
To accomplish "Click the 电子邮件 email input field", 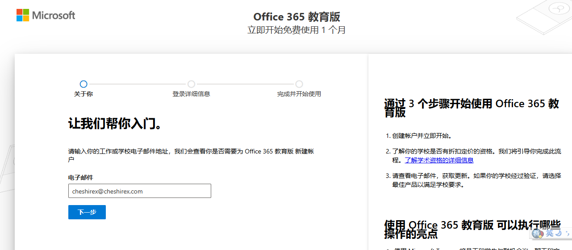I will click(x=139, y=191).
